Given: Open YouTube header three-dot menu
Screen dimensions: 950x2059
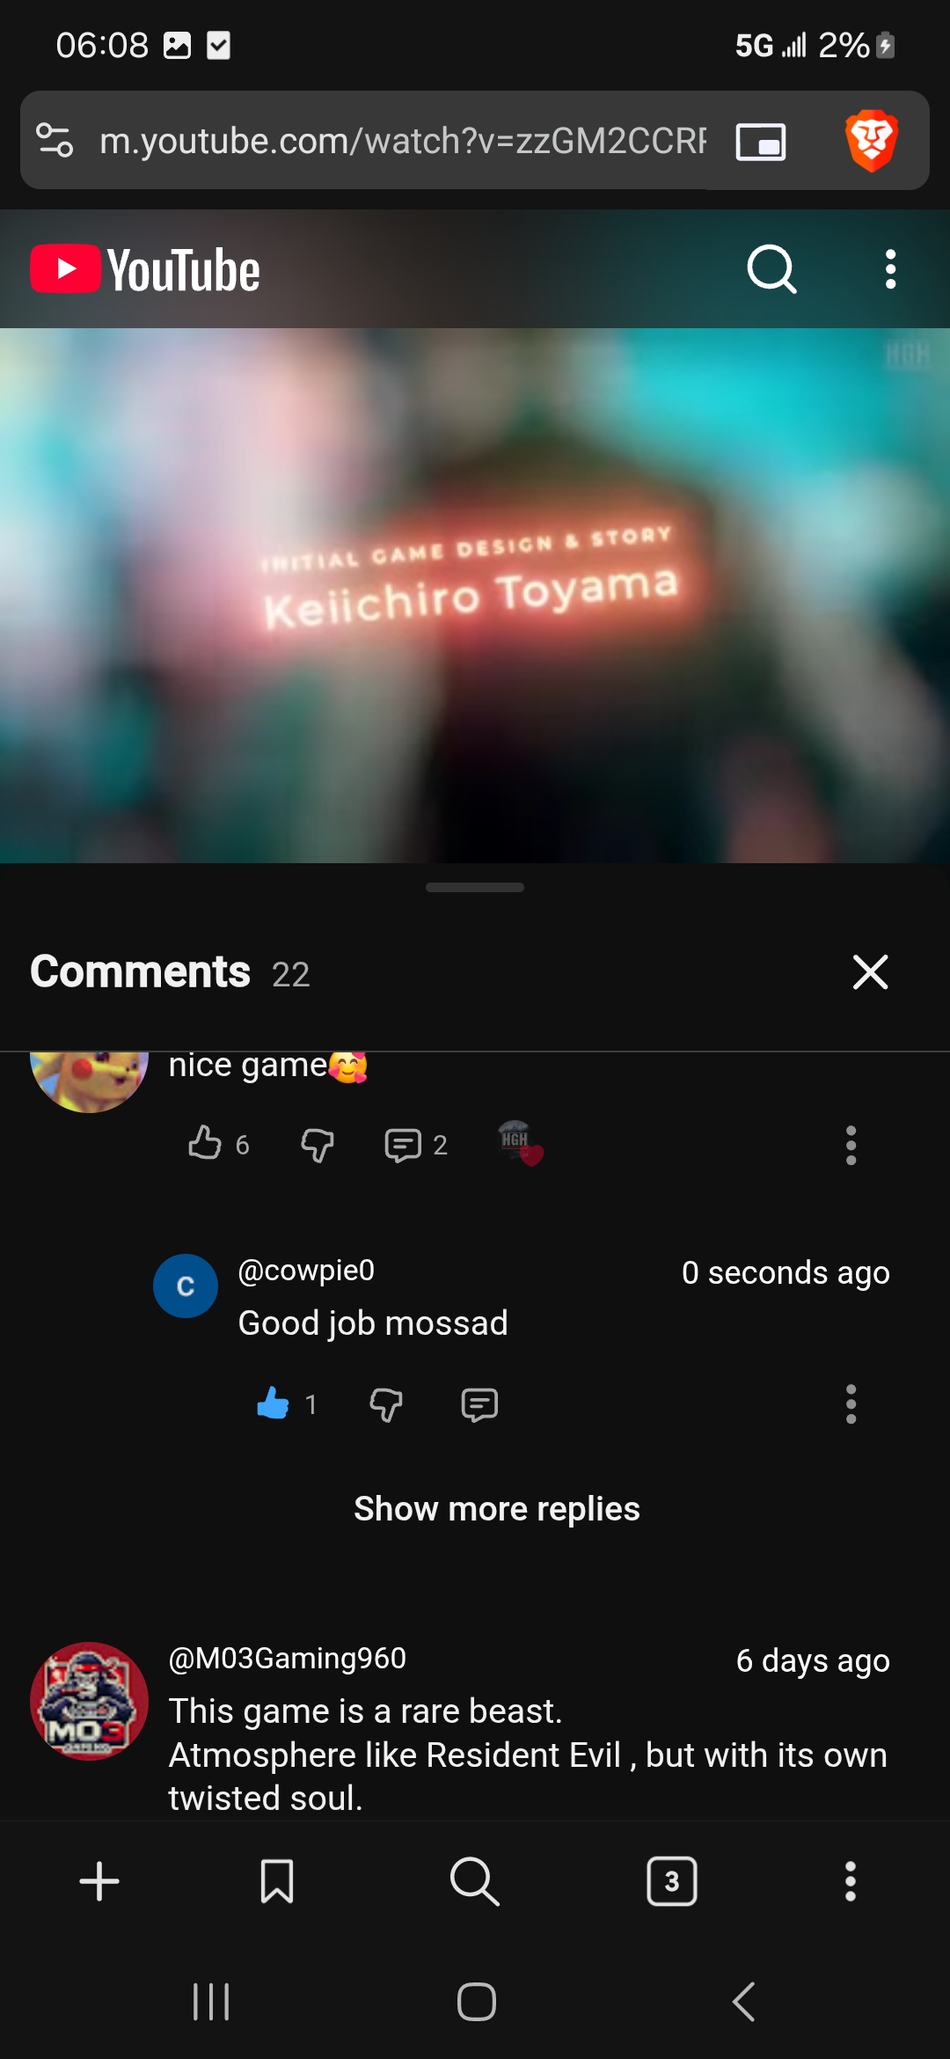Looking at the screenshot, I should click(890, 269).
